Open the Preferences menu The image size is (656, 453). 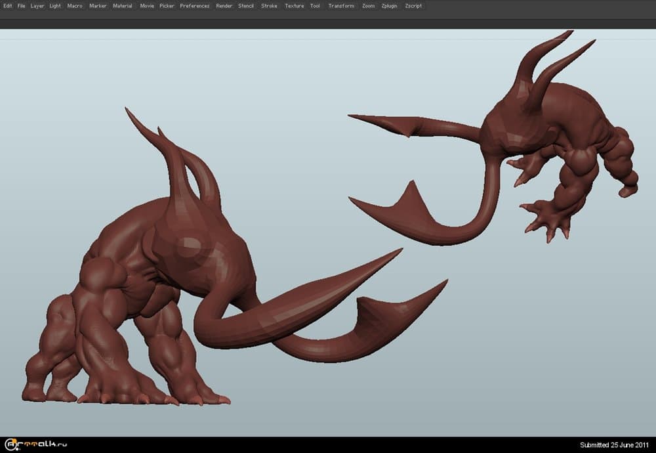195,6
